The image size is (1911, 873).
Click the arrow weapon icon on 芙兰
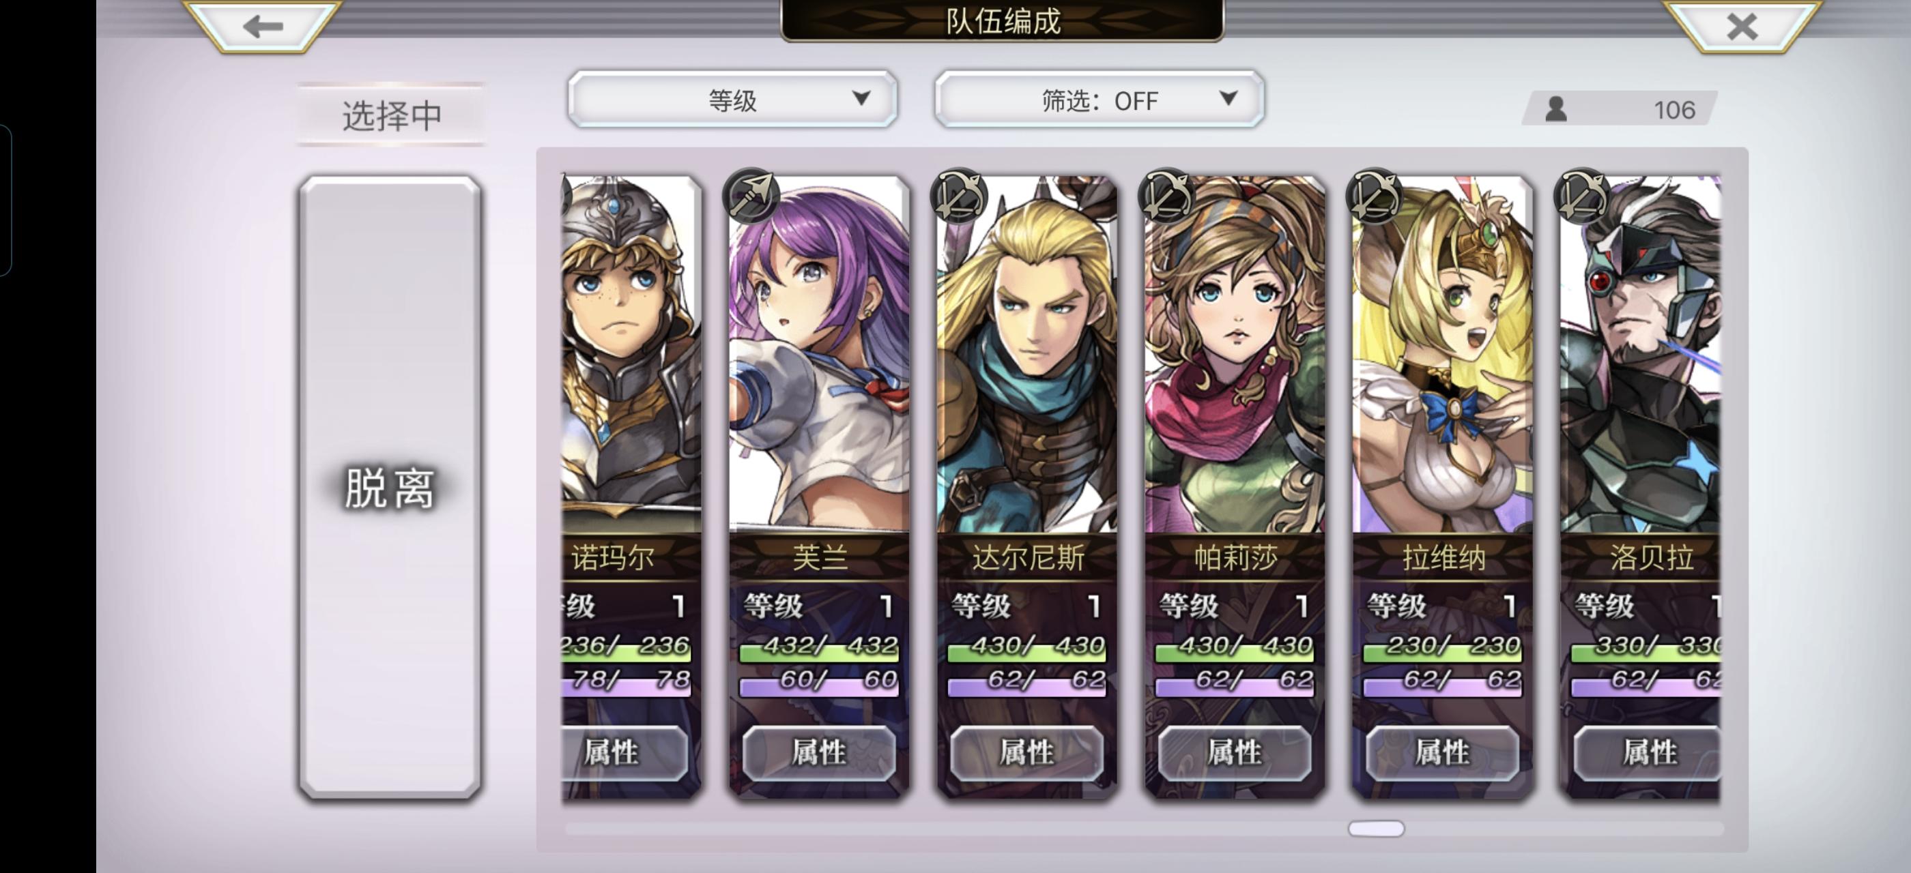751,196
